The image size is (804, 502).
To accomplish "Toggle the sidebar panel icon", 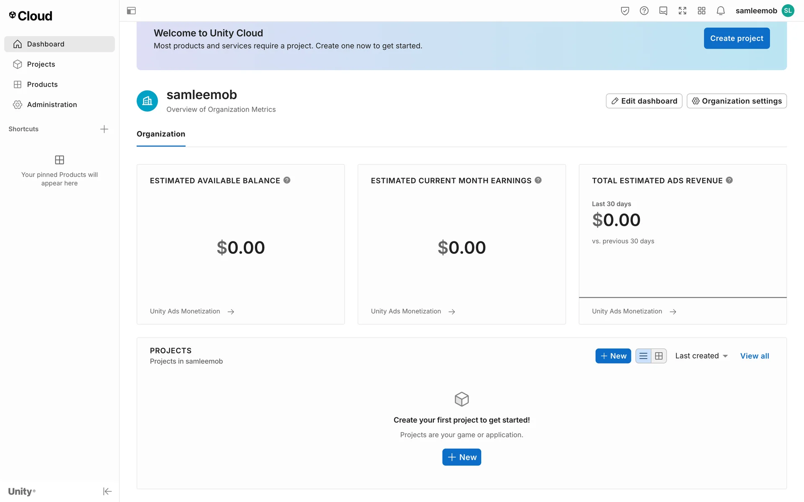I will coord(131,11).
